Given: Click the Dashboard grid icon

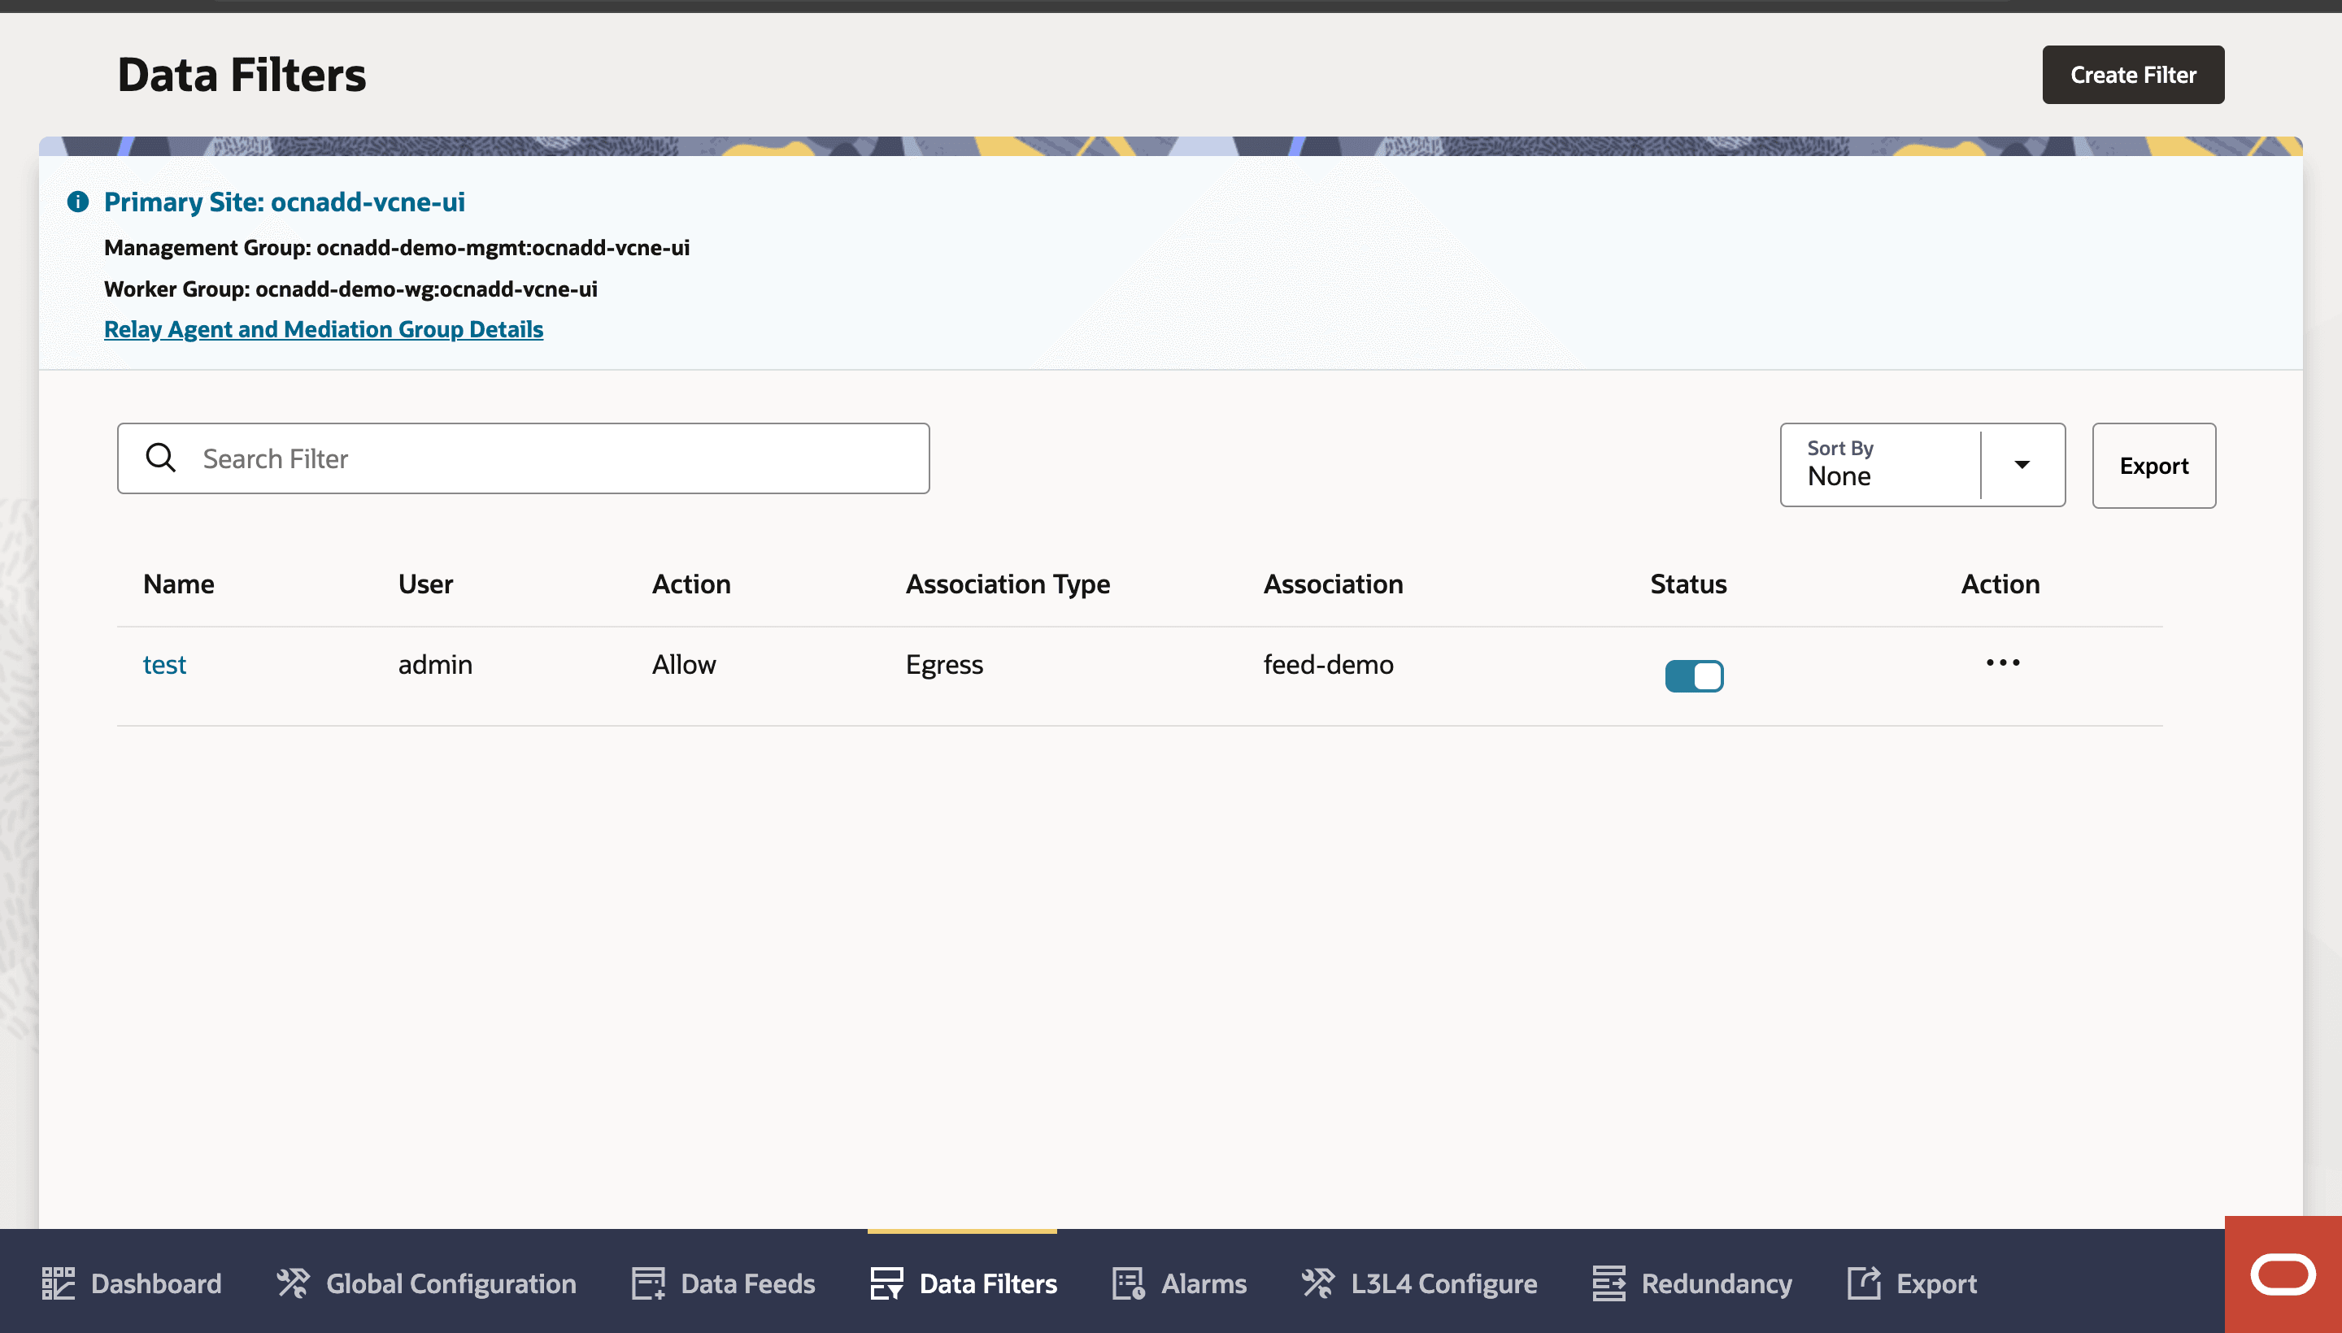Looking at the screenshot, I should click(x=58, y=1283).
